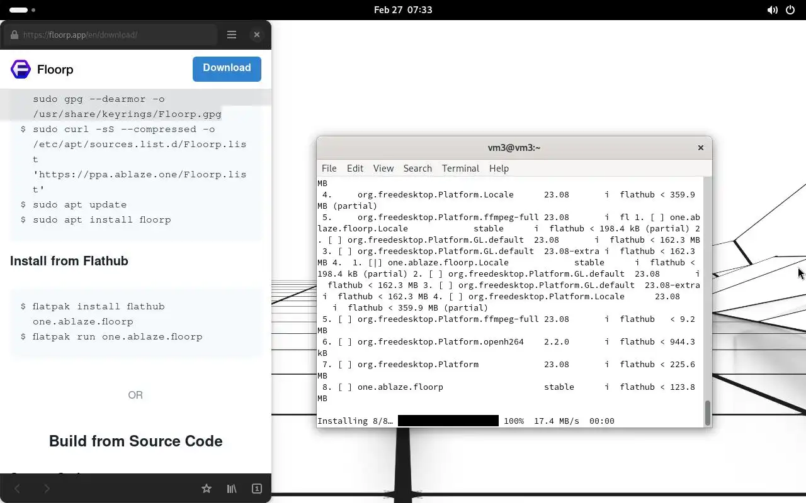Click the vm3@vm3:~ title bar
This screenshot has width=806, height=503.
[x=514, y=148]
